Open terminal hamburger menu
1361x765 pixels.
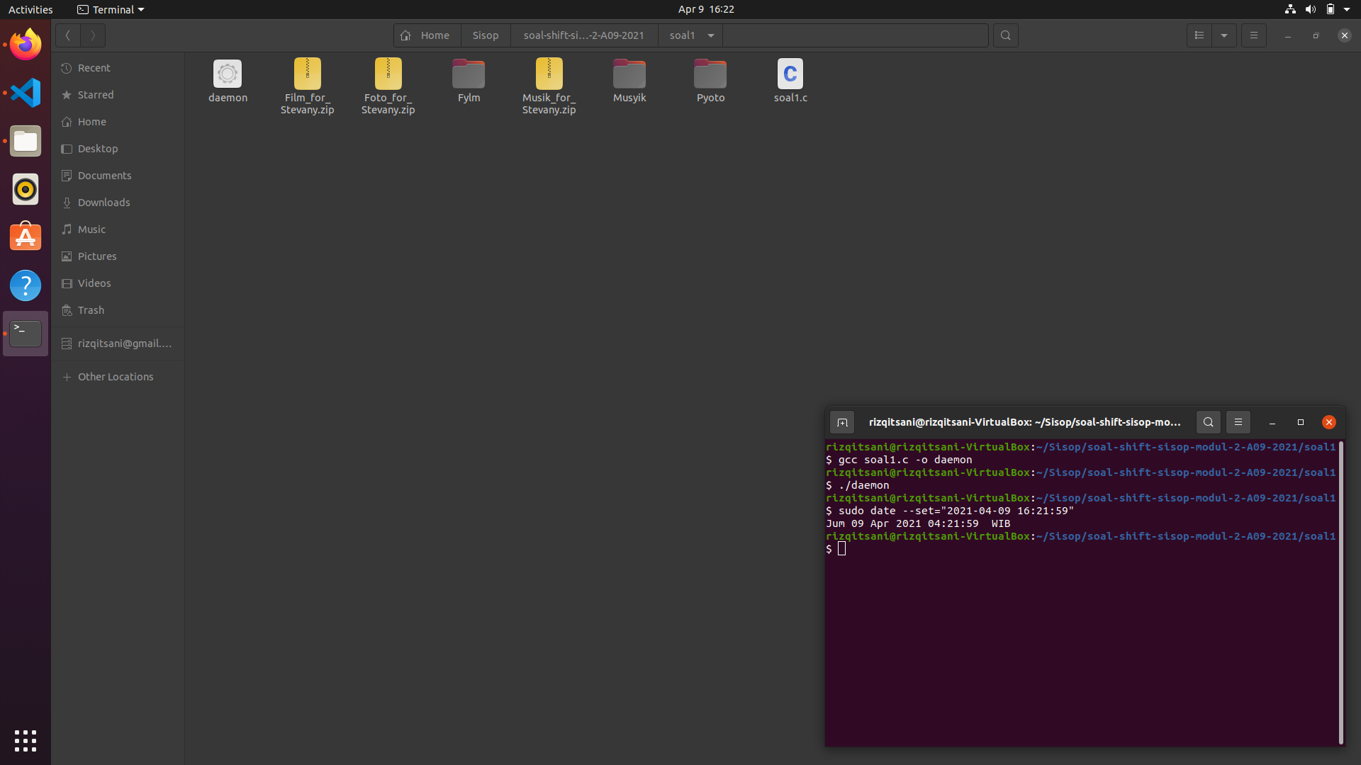coord(1238,422)
